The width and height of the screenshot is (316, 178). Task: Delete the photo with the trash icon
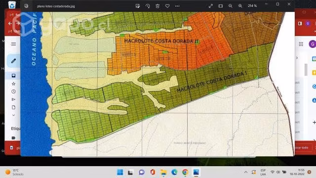[x=158, y=6]
